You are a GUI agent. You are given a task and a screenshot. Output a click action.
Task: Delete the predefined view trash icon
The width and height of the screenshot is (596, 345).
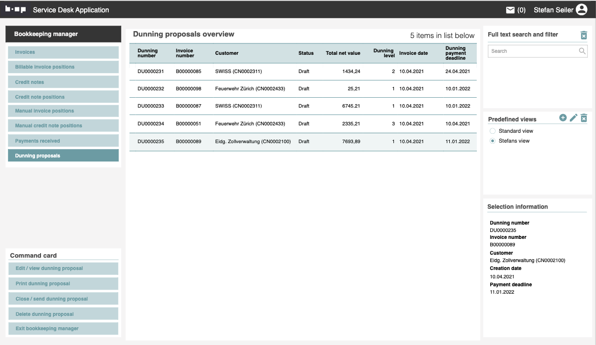coord(584,118)
